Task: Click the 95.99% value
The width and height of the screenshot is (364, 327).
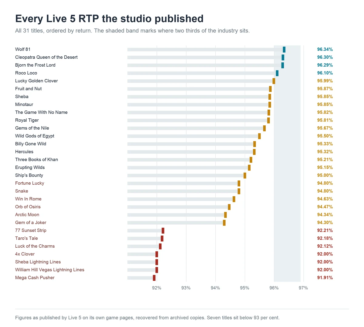Action: 325,81
